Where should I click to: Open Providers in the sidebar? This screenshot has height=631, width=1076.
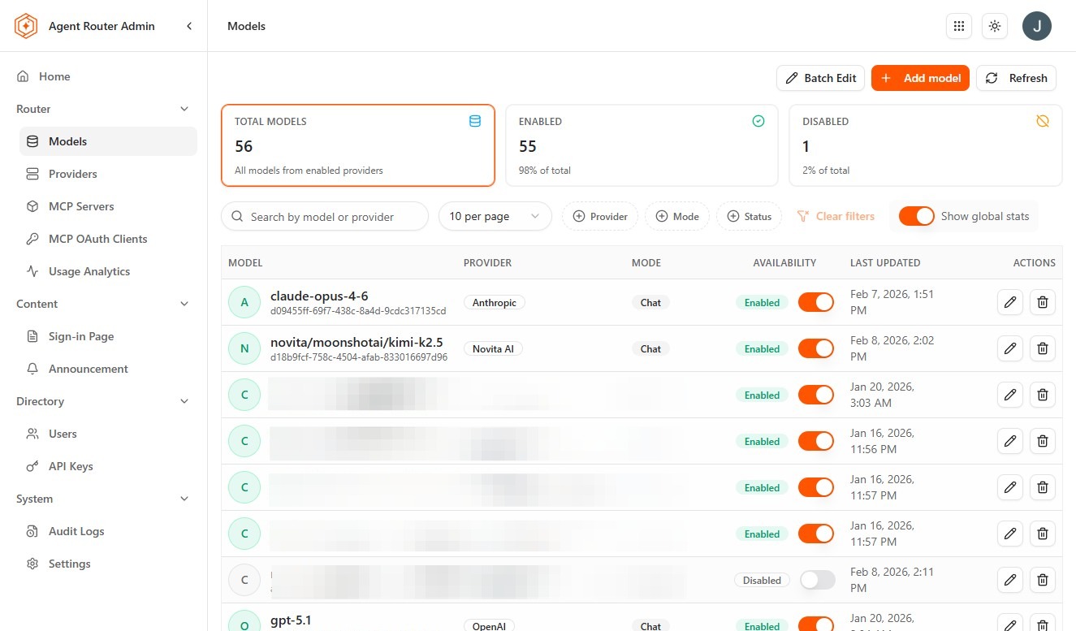tap(108, 174)
